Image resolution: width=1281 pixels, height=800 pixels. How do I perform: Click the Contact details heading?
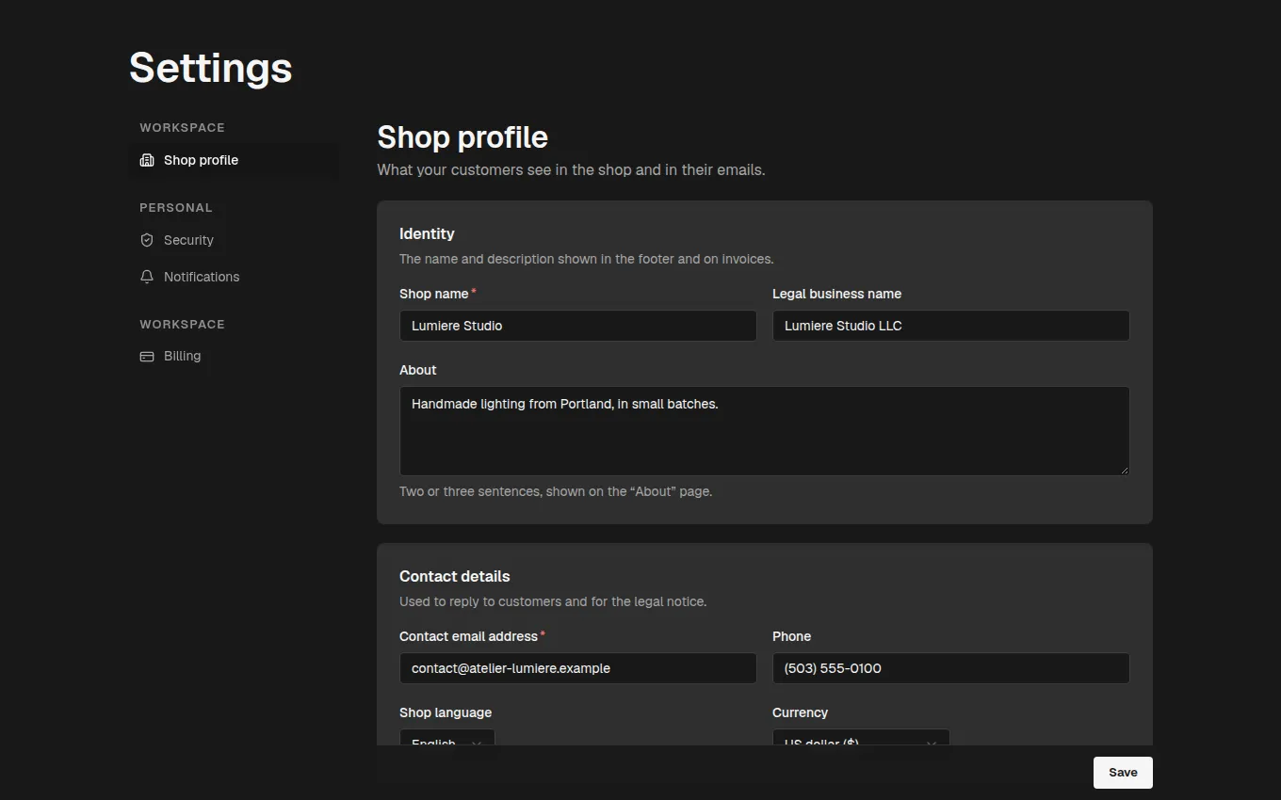(x=455, y=576)
